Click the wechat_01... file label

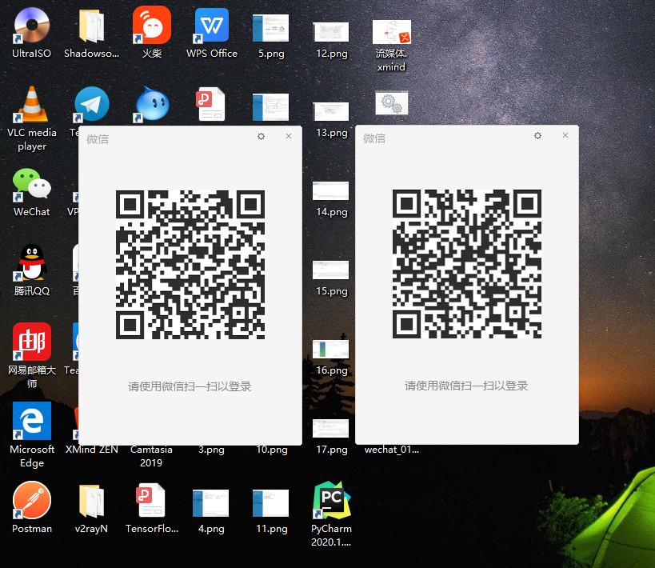coord(391,450)
